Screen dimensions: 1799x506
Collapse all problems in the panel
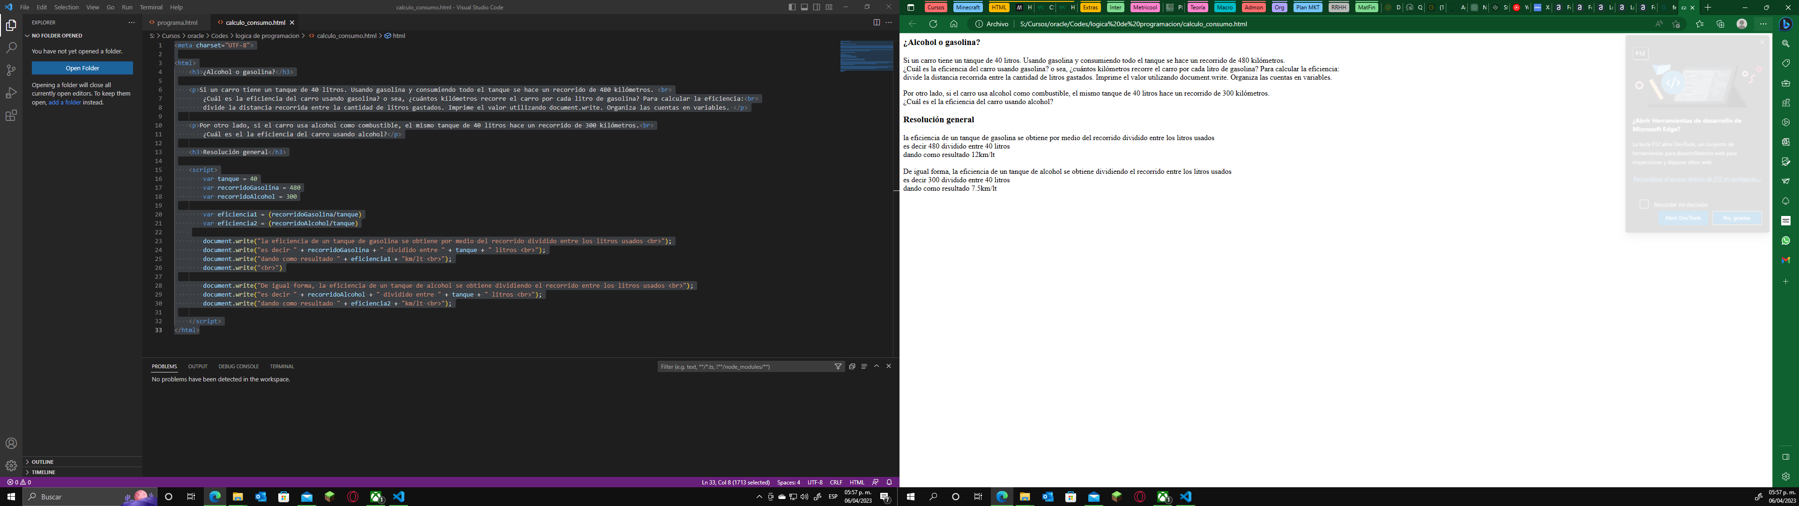(852, 366)
